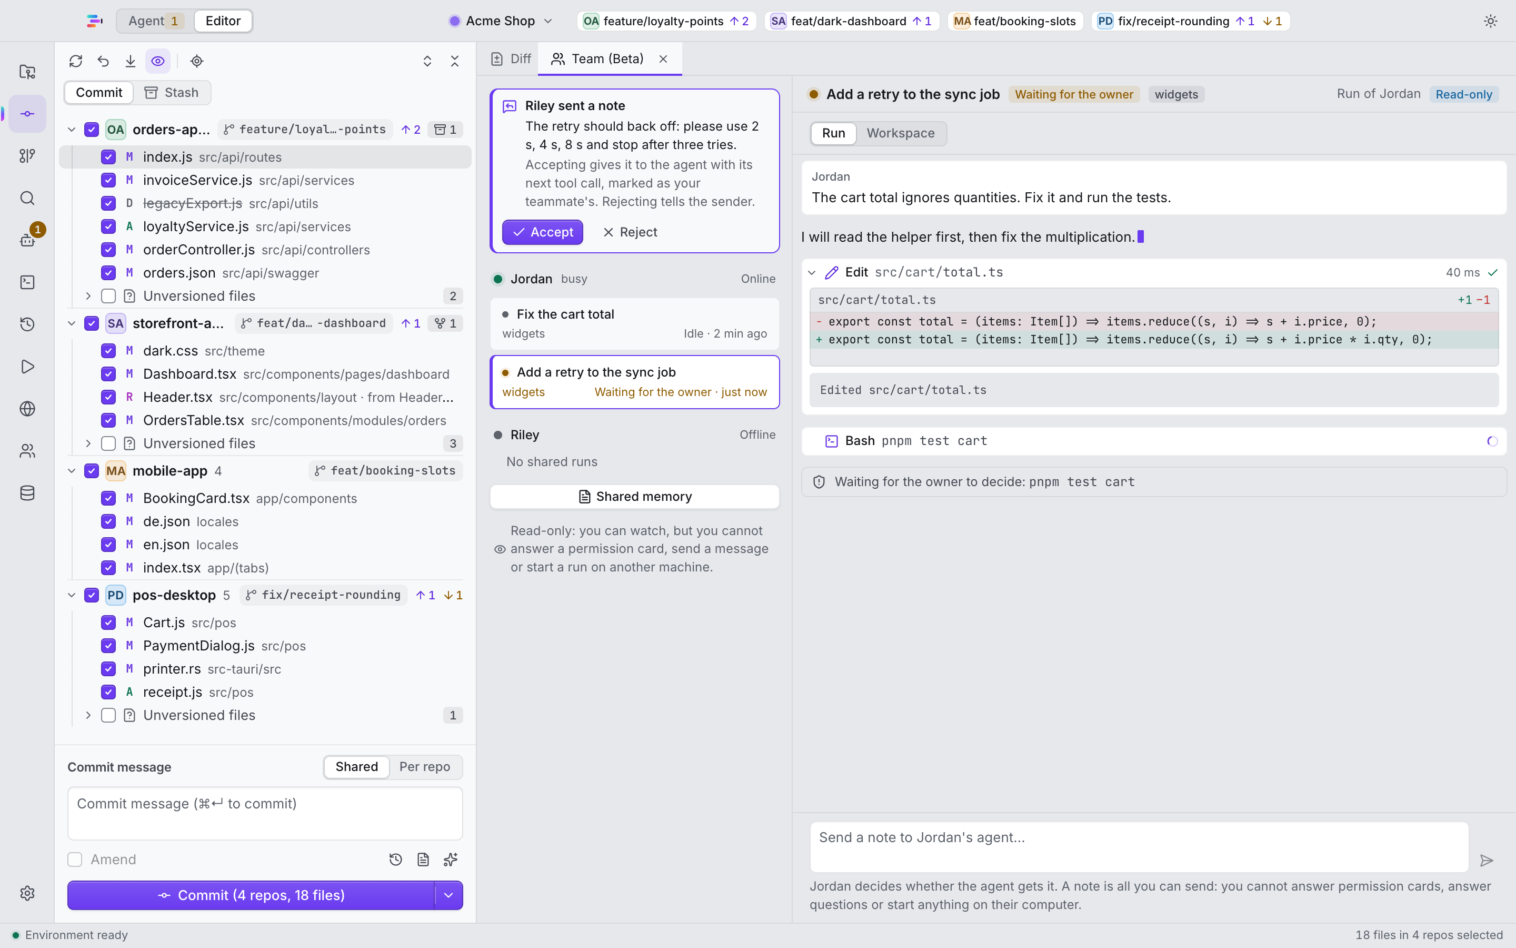Viewport: 1516px width, 948px height.
Task: Select the Per repo message mode
Action: (425, 767)
